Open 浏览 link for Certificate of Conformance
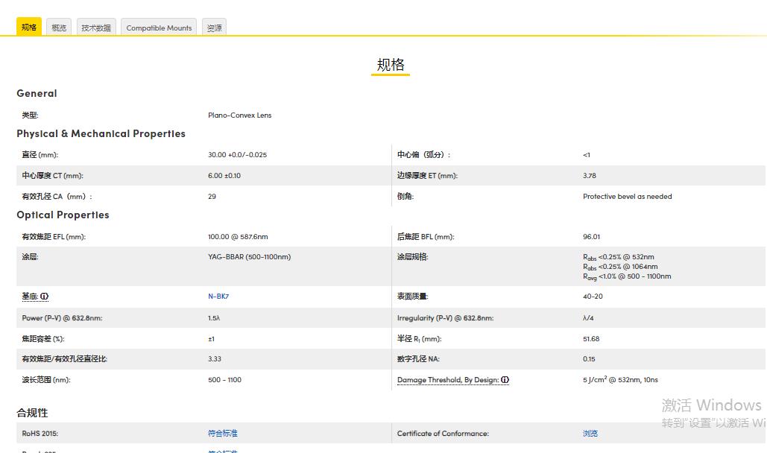 click(x=590, y=434)
